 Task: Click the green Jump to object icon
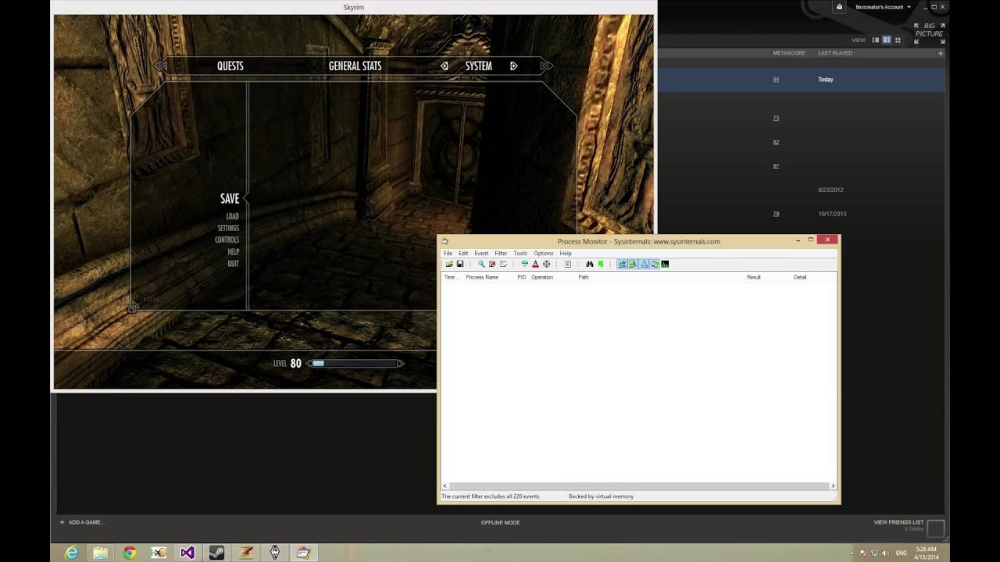pos(601,264)
